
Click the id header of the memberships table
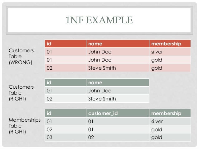click(66, 113)
